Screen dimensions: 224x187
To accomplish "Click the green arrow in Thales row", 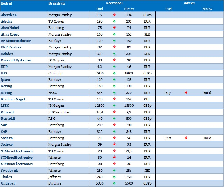I will 114,177.
